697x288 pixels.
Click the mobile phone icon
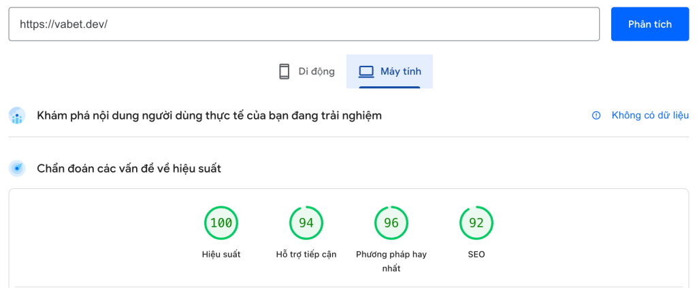point(285,71)
